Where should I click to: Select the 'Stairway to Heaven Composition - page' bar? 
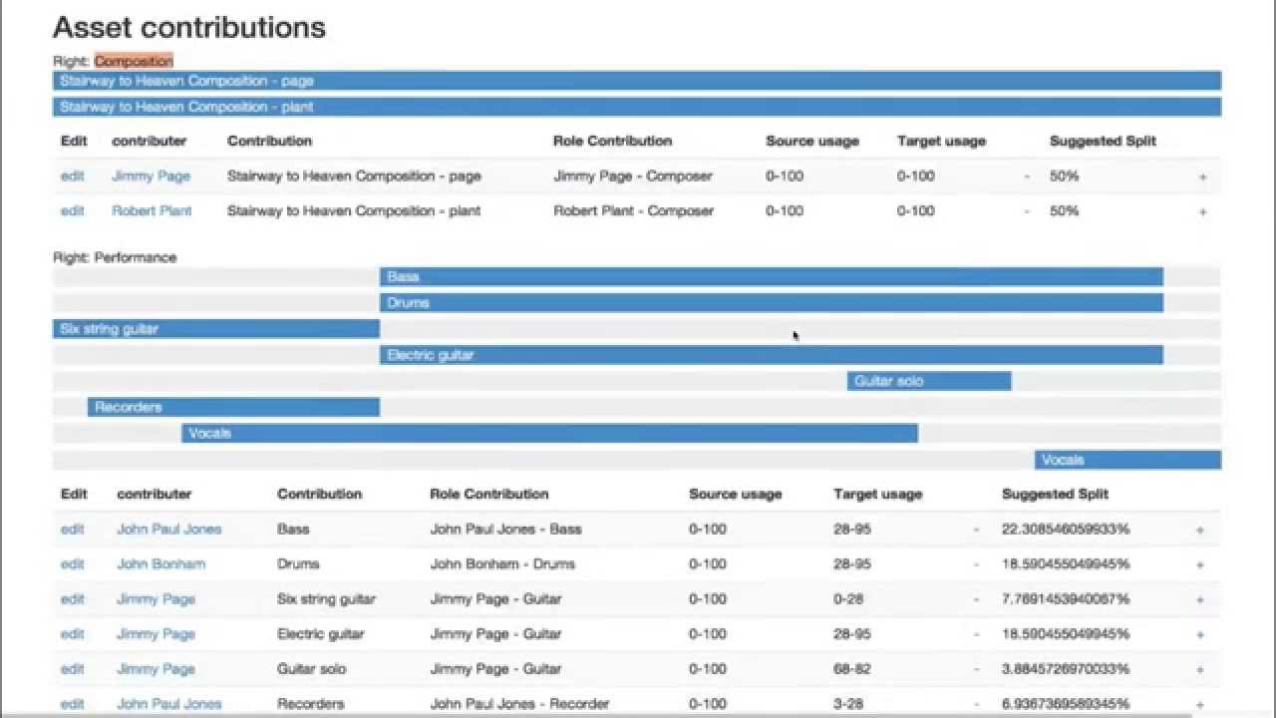click(637, 81)
